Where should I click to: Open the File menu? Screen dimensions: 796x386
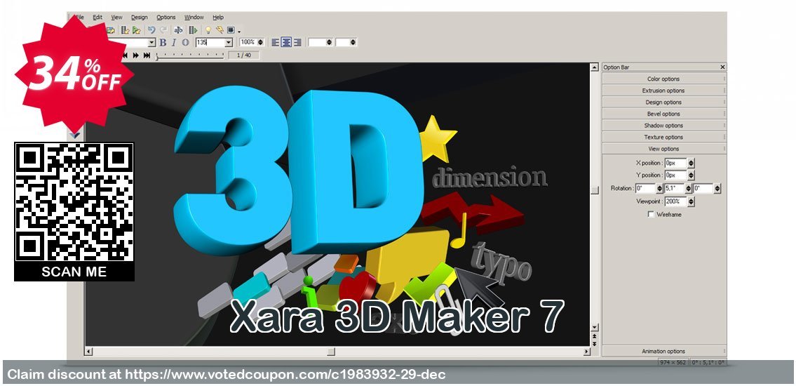point(80,18)
